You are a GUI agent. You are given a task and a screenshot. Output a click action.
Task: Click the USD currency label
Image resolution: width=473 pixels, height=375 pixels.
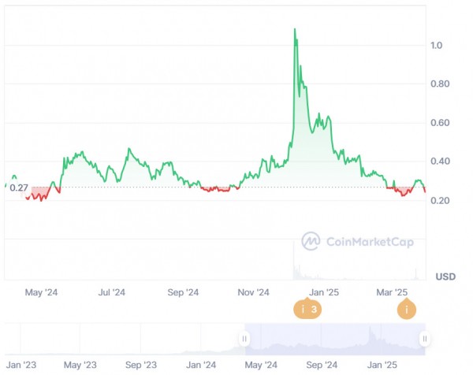pyautogui.click(x=445, y=276)
